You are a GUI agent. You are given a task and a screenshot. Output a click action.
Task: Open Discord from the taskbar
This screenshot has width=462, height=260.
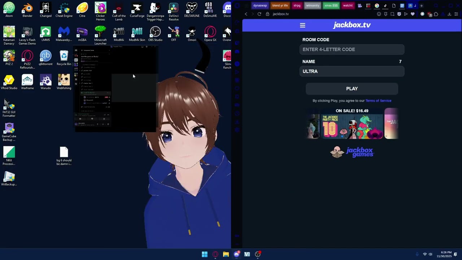(x=236, y=254)
